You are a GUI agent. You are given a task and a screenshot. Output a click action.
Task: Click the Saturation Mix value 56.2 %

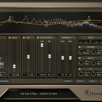coord(51,75)
